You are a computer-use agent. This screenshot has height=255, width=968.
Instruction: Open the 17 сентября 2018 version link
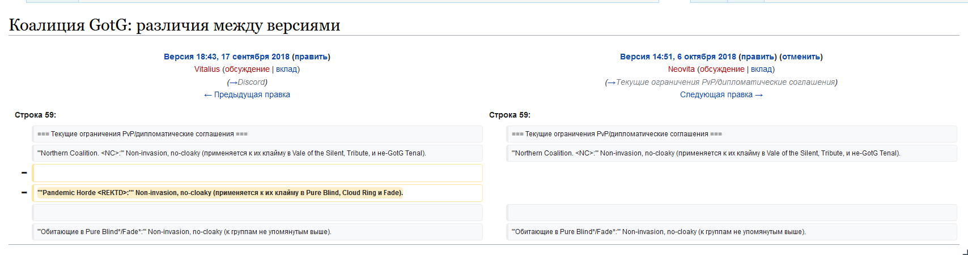(226, 57)
